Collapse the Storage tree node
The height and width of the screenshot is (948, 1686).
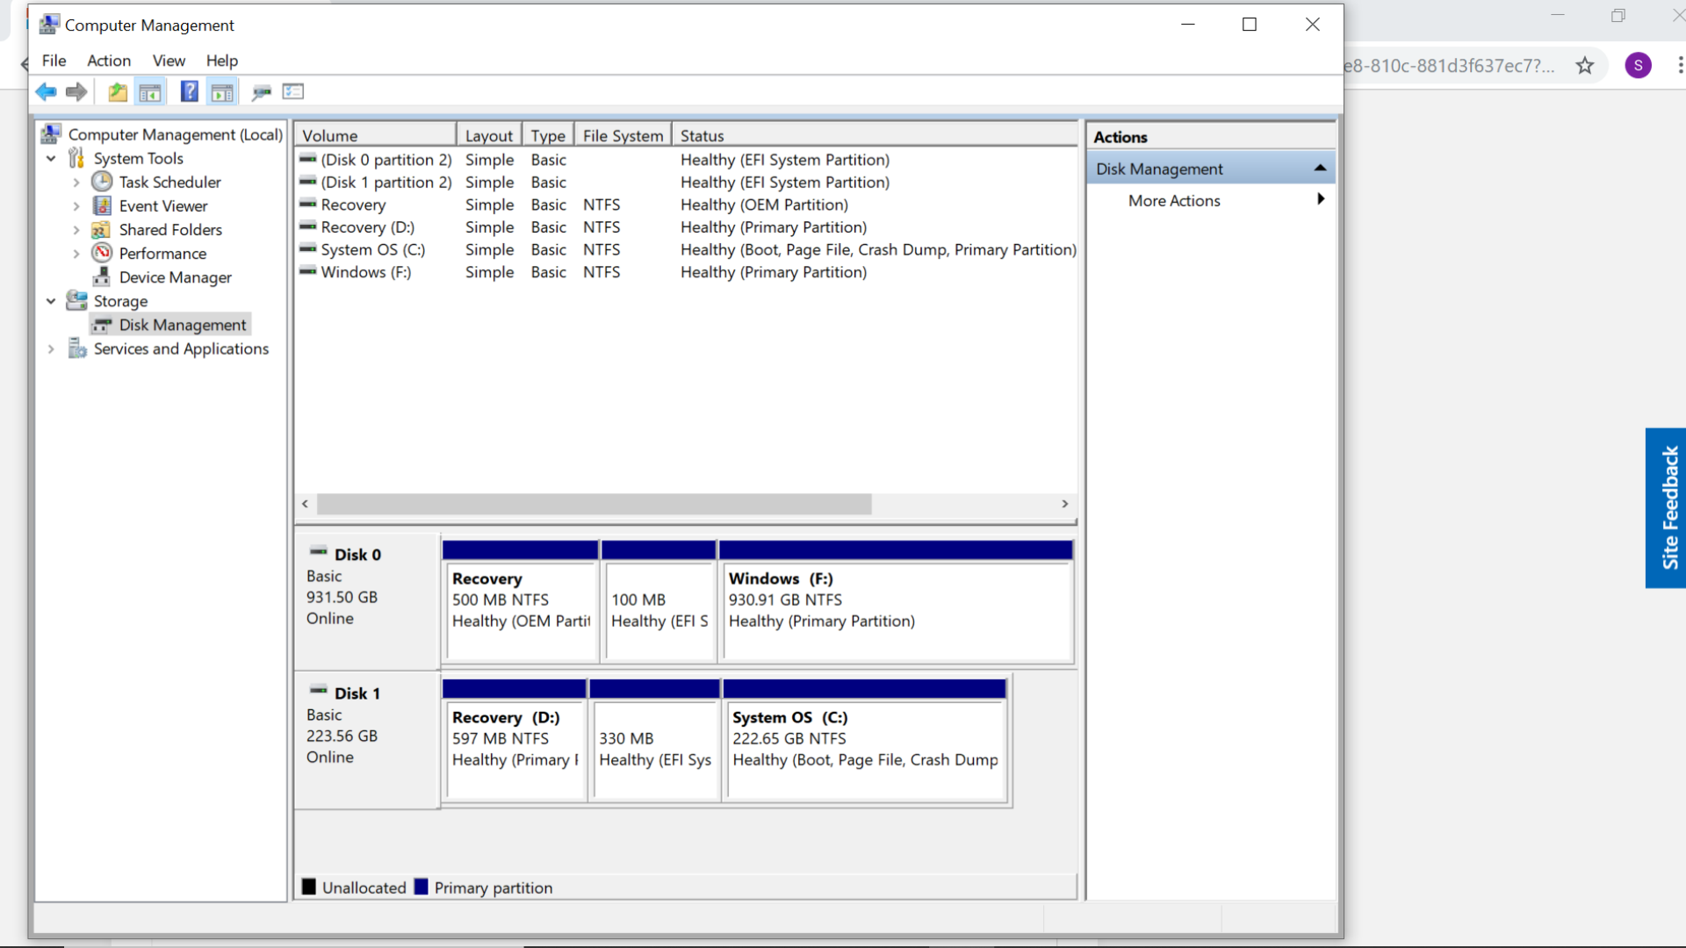coord(51,301)
